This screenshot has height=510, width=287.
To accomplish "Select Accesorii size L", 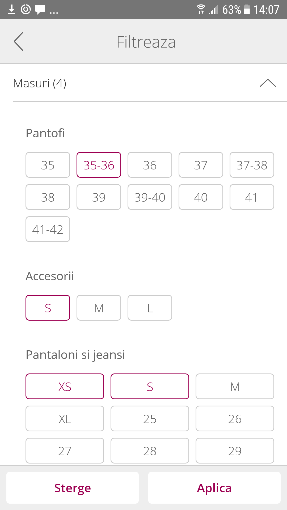I will (150, 308).
